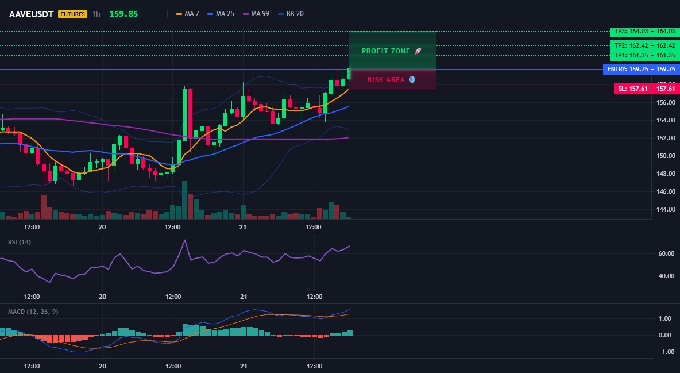Click the −1.00 value on the MACD axis
This screenshot has height=373, width=680.
(666, 352)
